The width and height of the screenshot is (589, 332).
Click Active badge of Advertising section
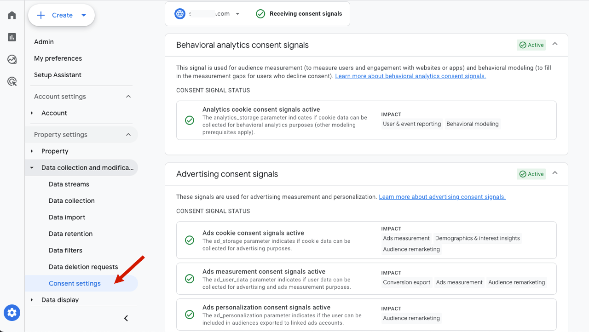coord(531,174)
